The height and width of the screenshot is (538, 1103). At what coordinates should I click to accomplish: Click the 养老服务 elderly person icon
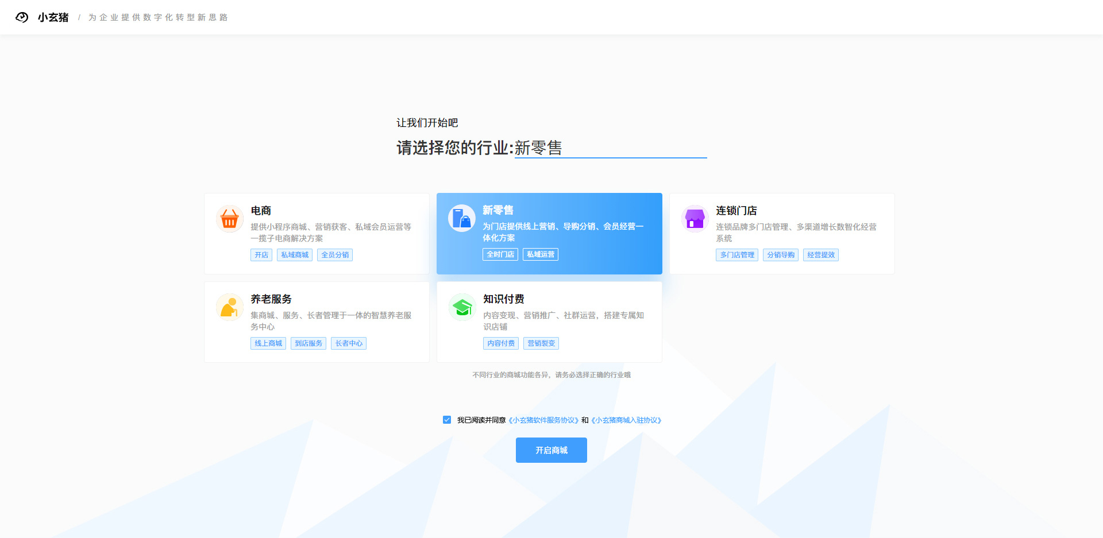point(230,307)
